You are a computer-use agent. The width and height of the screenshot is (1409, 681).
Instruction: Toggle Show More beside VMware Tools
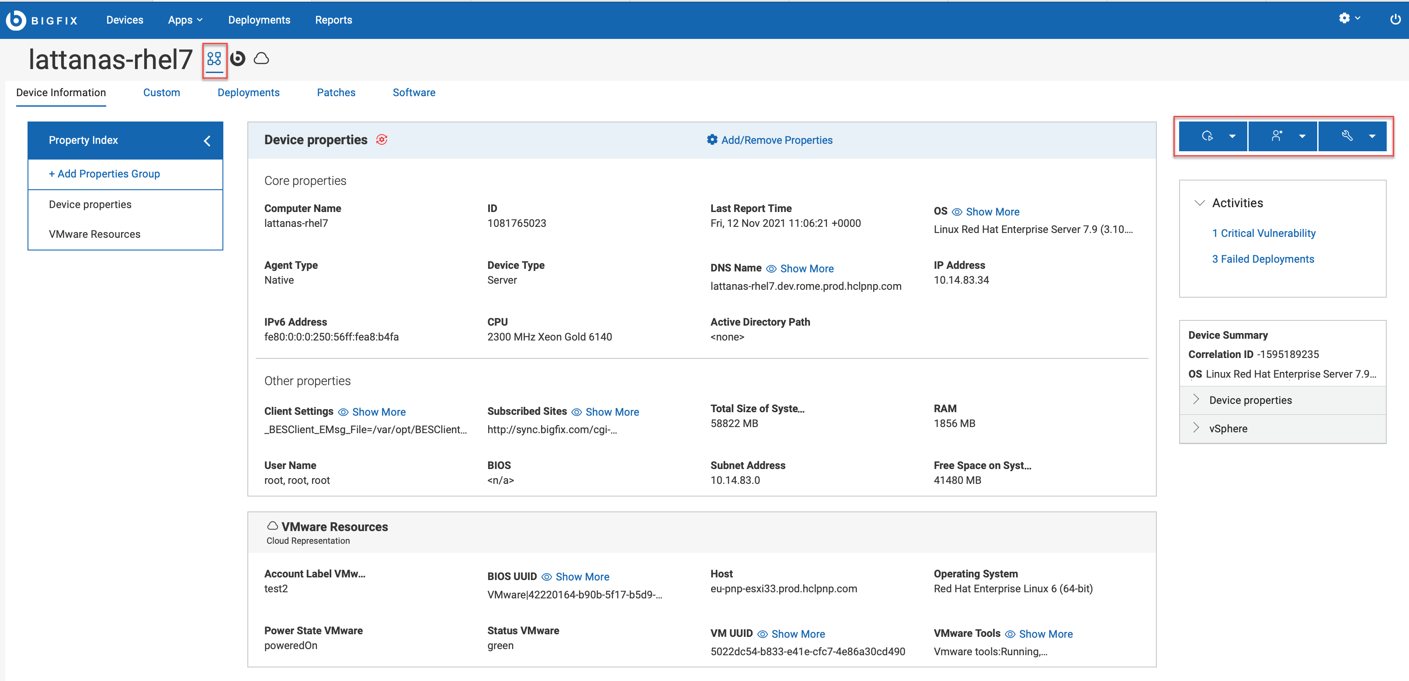[1046, 633]
